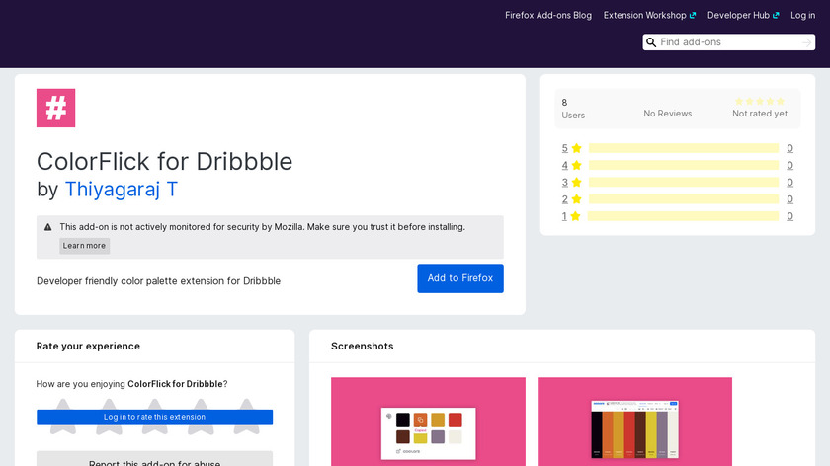Click Log in in the header
Image resolution: width=830 pixels, height=466 pixels.
tap(802, 16)
